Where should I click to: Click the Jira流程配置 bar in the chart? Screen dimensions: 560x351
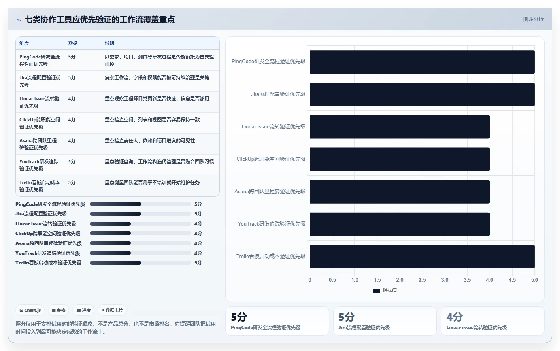[x=422, y=94]
